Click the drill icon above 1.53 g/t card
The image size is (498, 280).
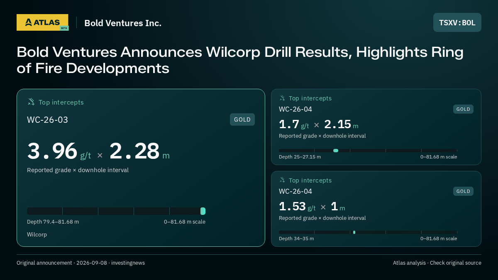click(x=282, y=180)
